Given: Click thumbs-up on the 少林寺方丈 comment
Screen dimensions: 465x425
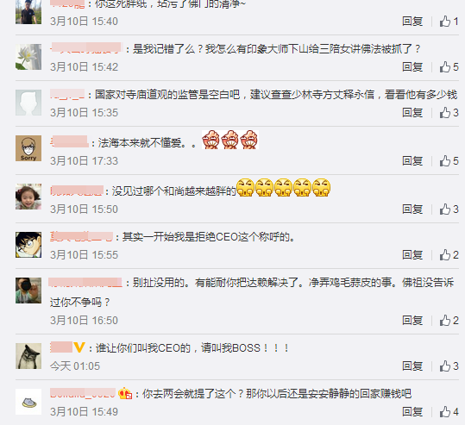Looking at the screenshot, I should pos(449,113).
